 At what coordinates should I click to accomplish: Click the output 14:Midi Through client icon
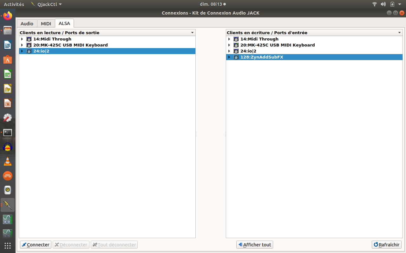point(29,39)
